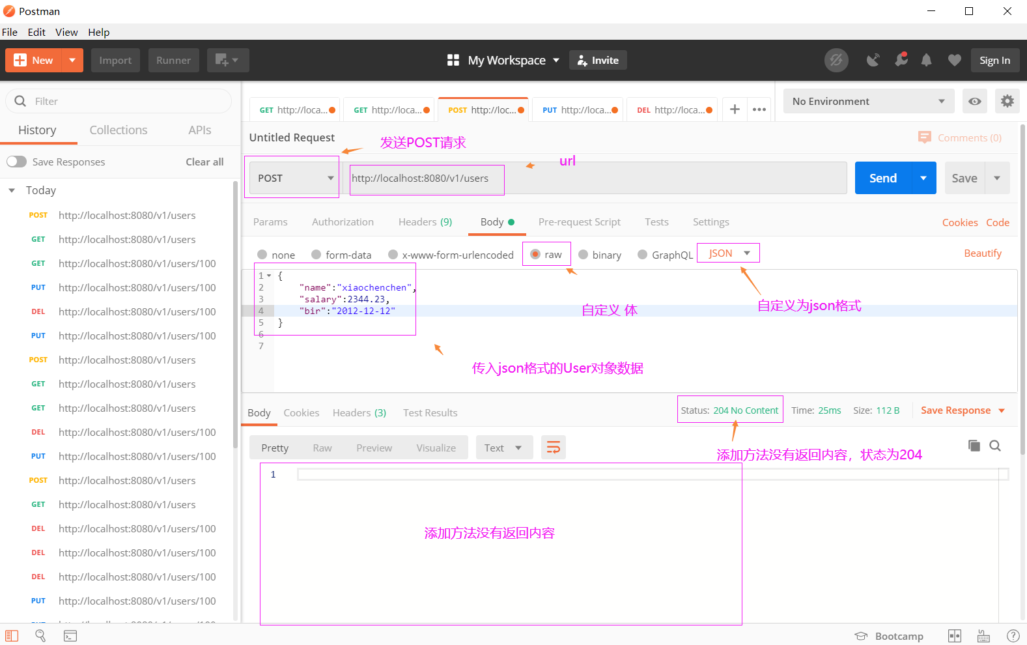
Task: Open the workspace grid icon
Action: click(453, 60)
